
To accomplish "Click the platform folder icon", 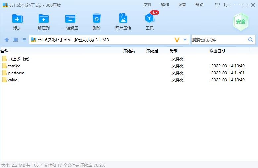I will (x=4, y=73).
